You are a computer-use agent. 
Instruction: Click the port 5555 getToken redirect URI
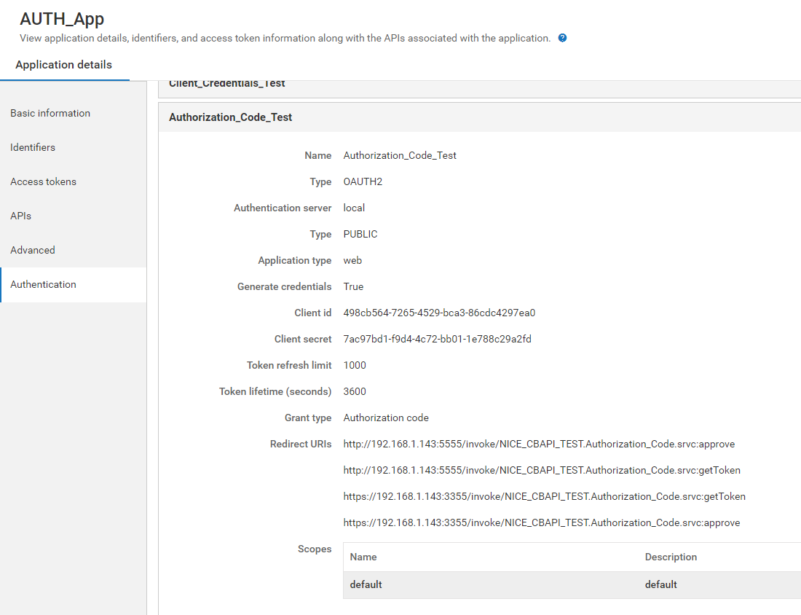[x=542, y=470]
